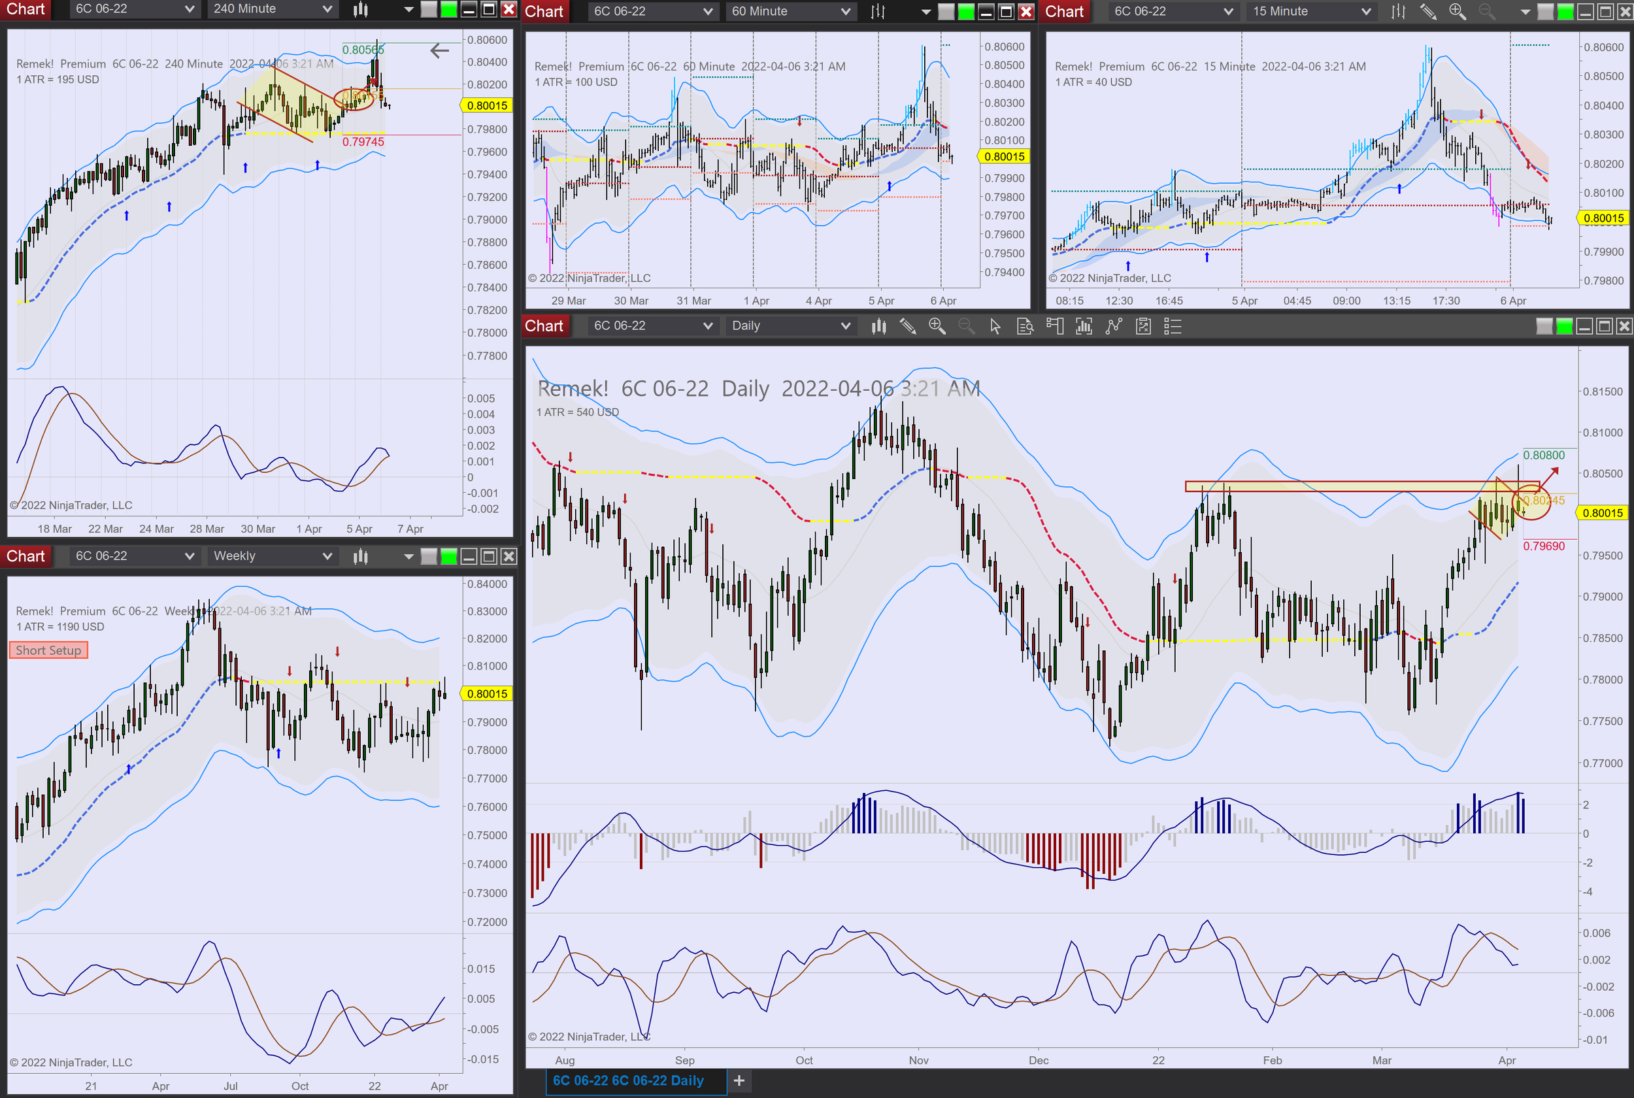Add new tab with plus button

[x=739, y=1080]
